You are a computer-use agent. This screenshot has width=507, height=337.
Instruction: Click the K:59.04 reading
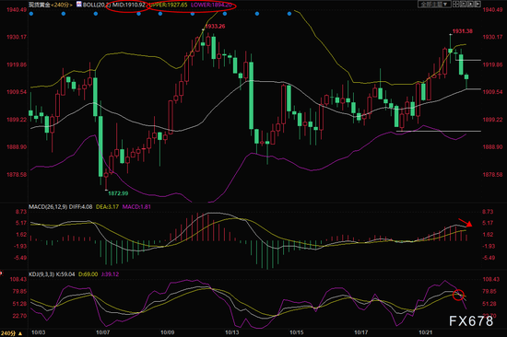[x=65, y=274]
